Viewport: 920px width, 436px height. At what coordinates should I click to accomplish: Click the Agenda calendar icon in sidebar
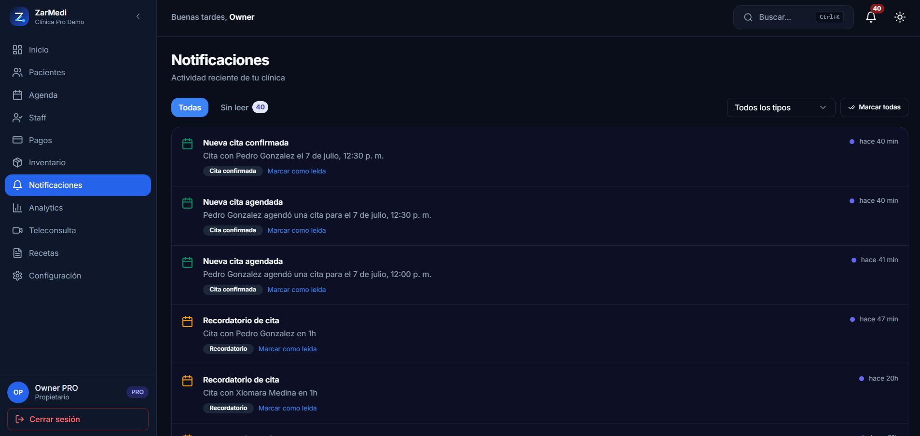(17, 95)
